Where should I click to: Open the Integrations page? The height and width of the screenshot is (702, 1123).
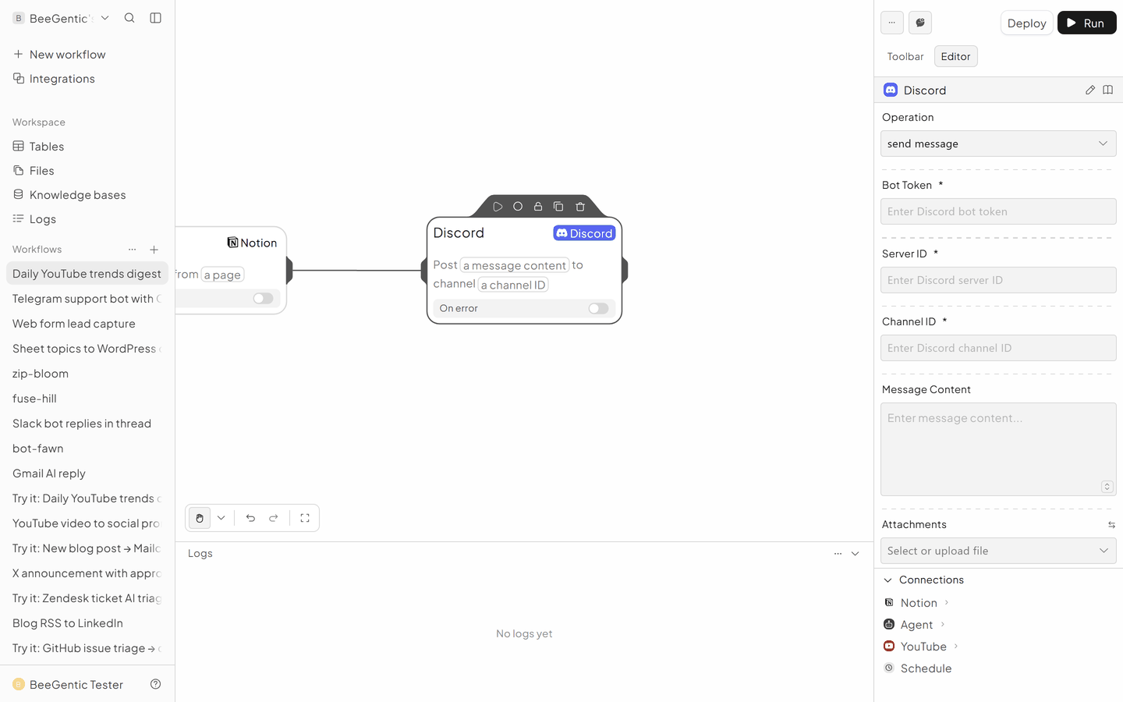[87, 79]
